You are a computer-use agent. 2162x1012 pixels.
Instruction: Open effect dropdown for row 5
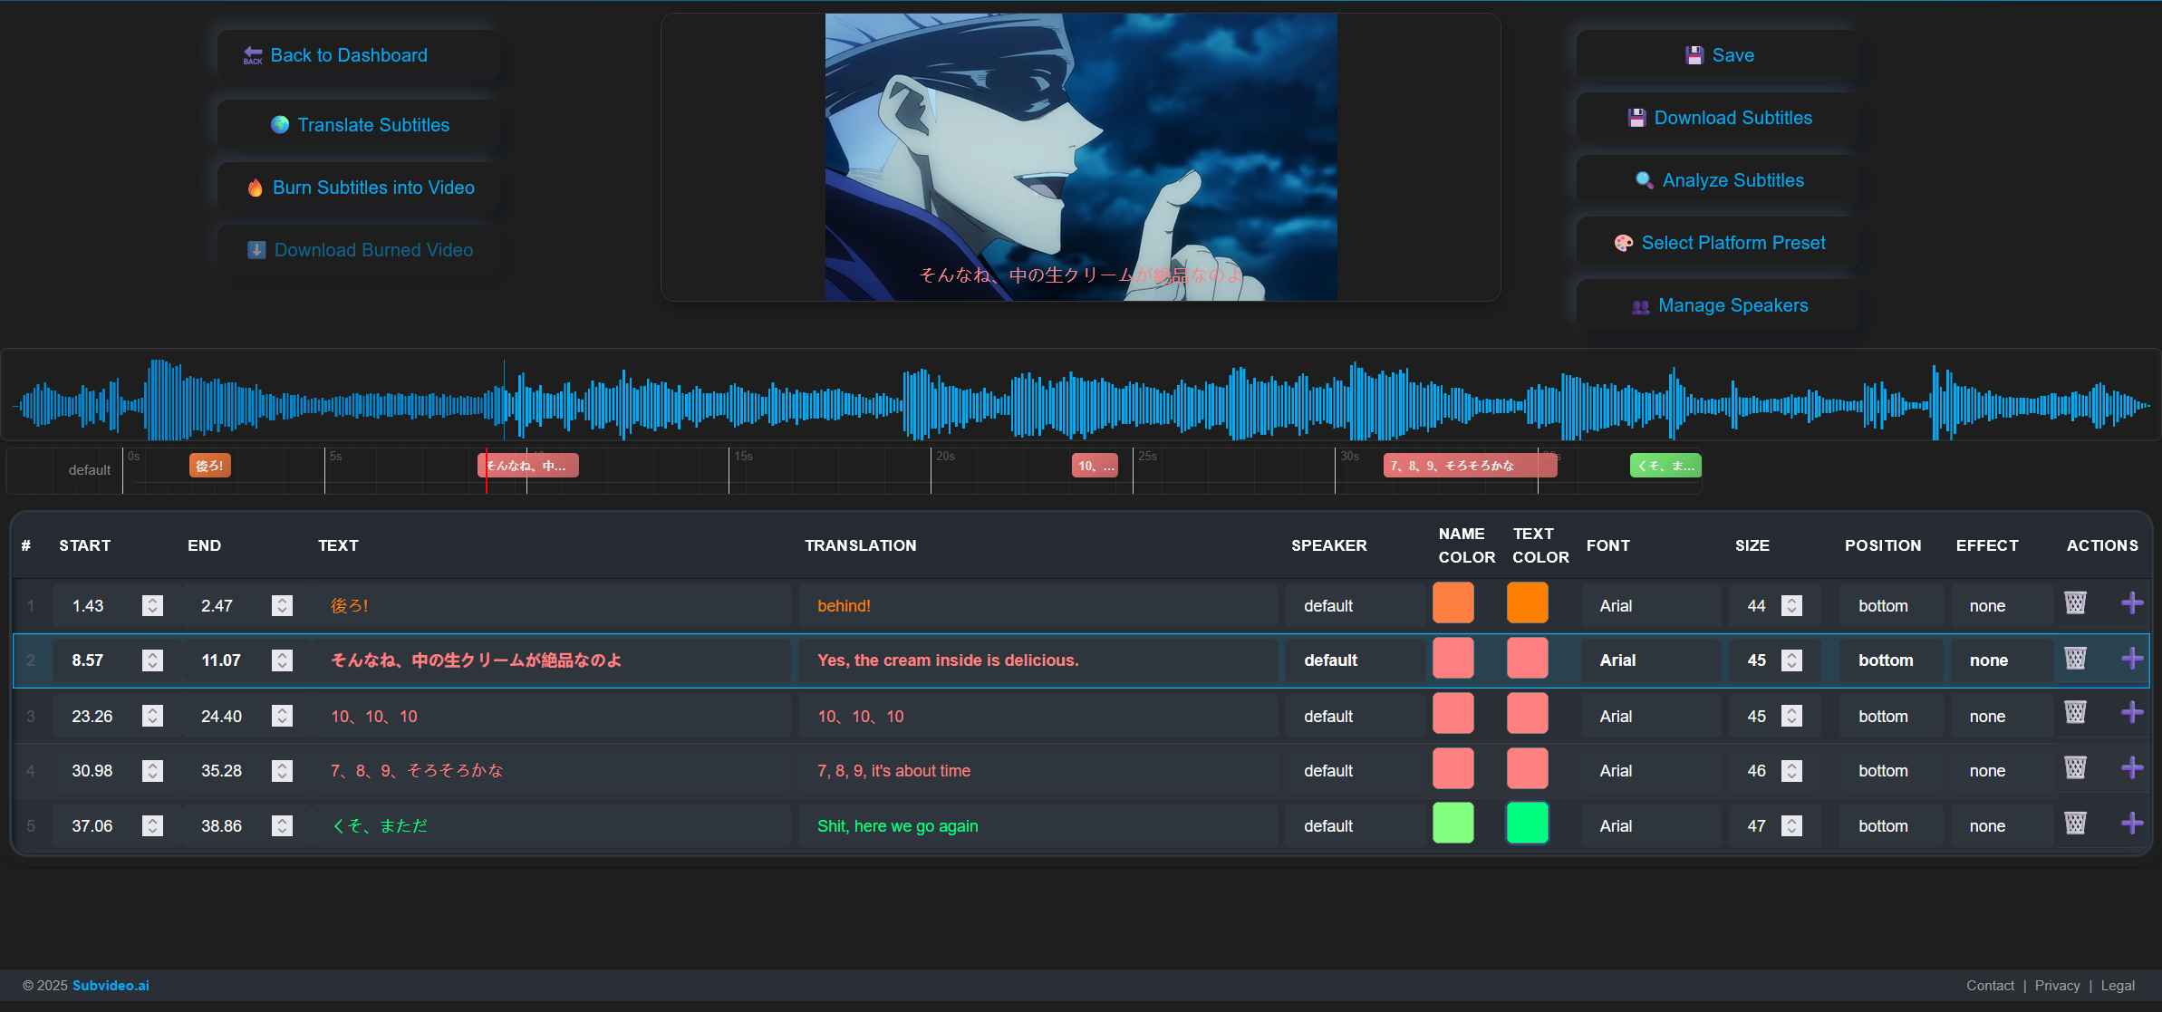coord(2002,826)
